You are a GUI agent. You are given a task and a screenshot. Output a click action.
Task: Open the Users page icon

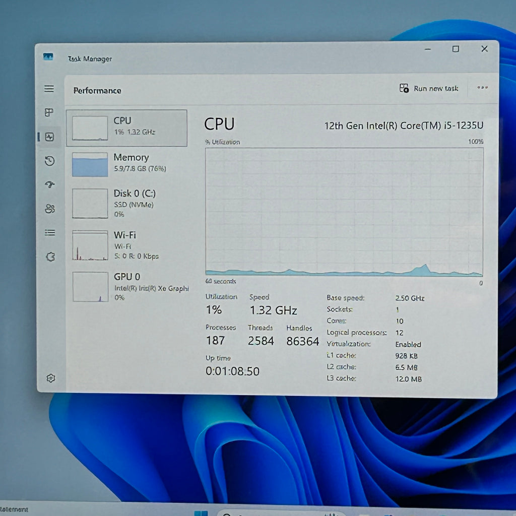(50, 209)
